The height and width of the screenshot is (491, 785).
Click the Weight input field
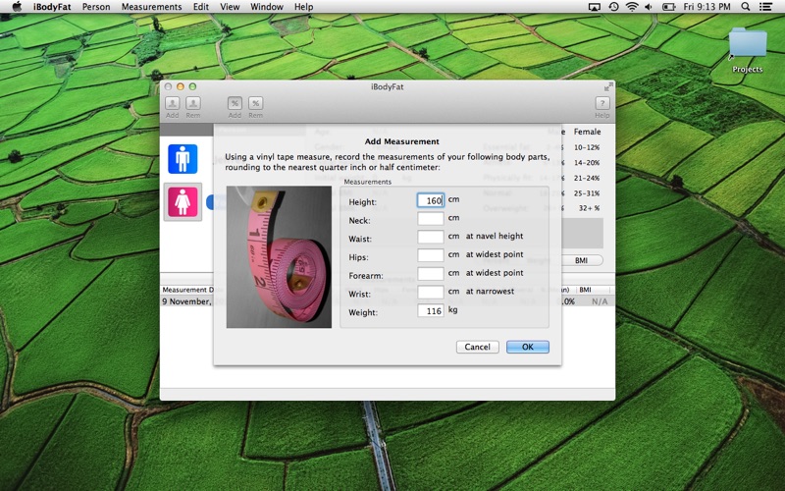point(431,310)
